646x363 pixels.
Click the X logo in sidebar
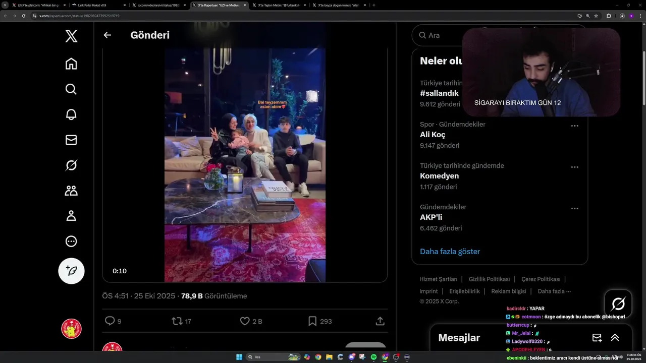point(71,36)
